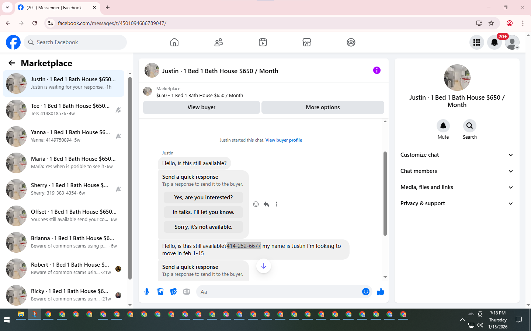Click the browser address bar URL
This screenshot has height=331, width=531.
click(x=112, y=23)
